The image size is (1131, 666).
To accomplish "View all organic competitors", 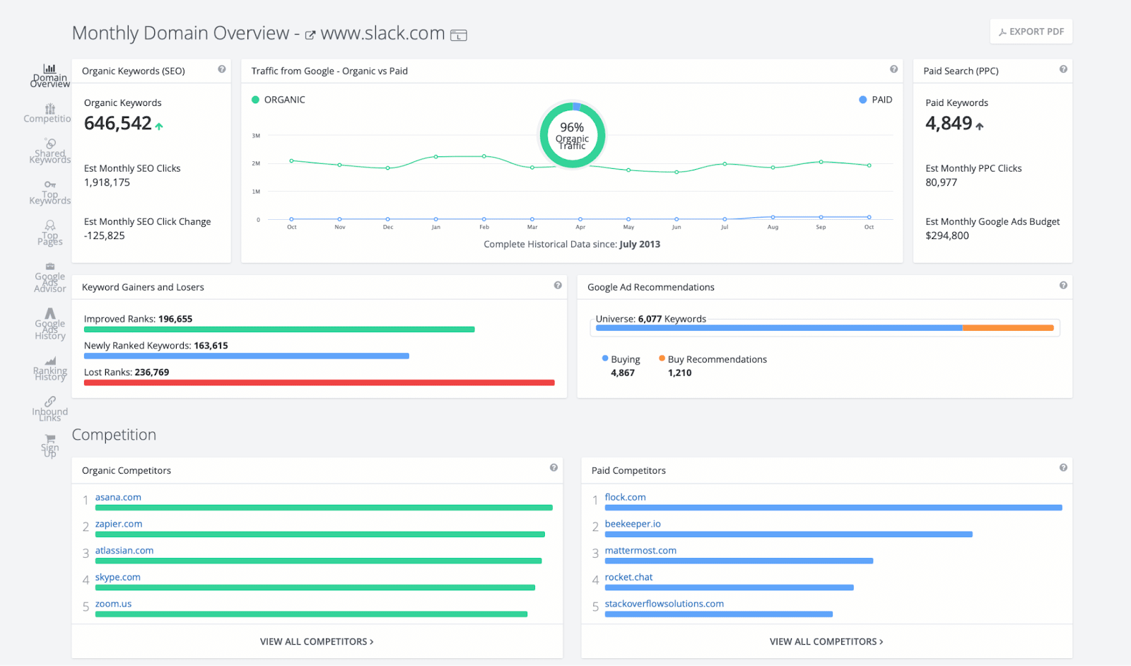I will pyautogui.click(x=317, y=642).
